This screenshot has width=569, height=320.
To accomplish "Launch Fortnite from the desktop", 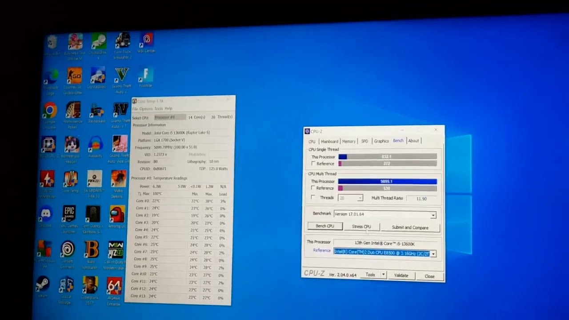I will [x=145, y=77].
